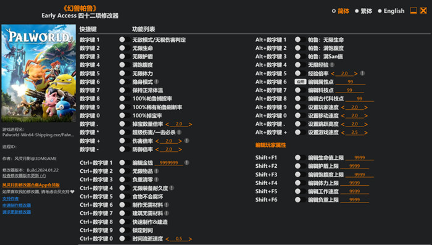The width and height of the screenshot is (432, 245).
Task: Toggle 隐身模式 switch
Action: [125, 82]
